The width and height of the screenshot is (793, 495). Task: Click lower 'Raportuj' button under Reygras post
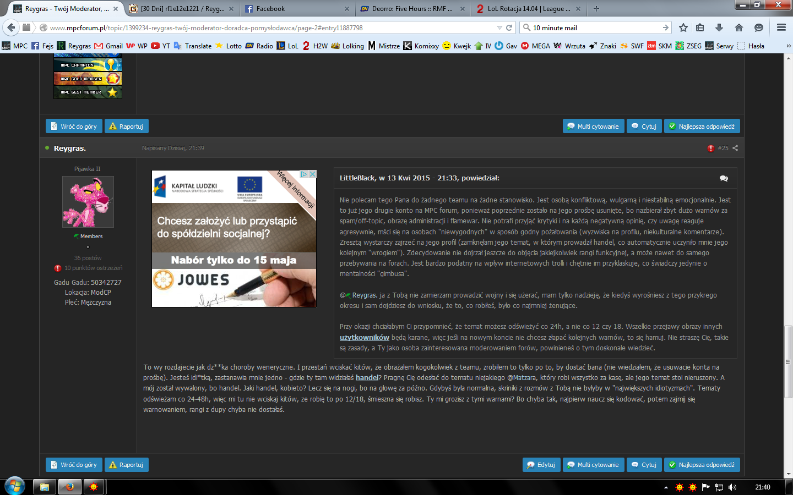pos(126,465)
